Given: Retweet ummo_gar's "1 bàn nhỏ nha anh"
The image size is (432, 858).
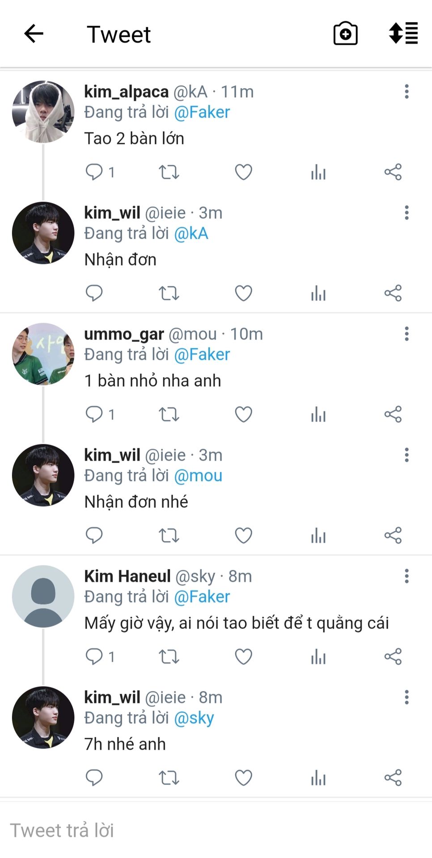Looking at the screenshot, I should coord(169,414).
